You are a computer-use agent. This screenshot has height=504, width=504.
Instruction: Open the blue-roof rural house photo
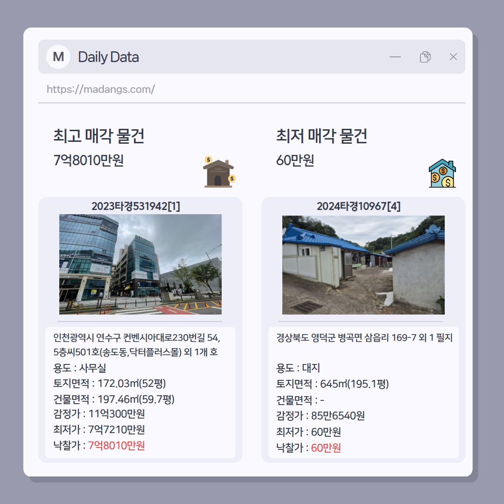[x=363, y=265]
